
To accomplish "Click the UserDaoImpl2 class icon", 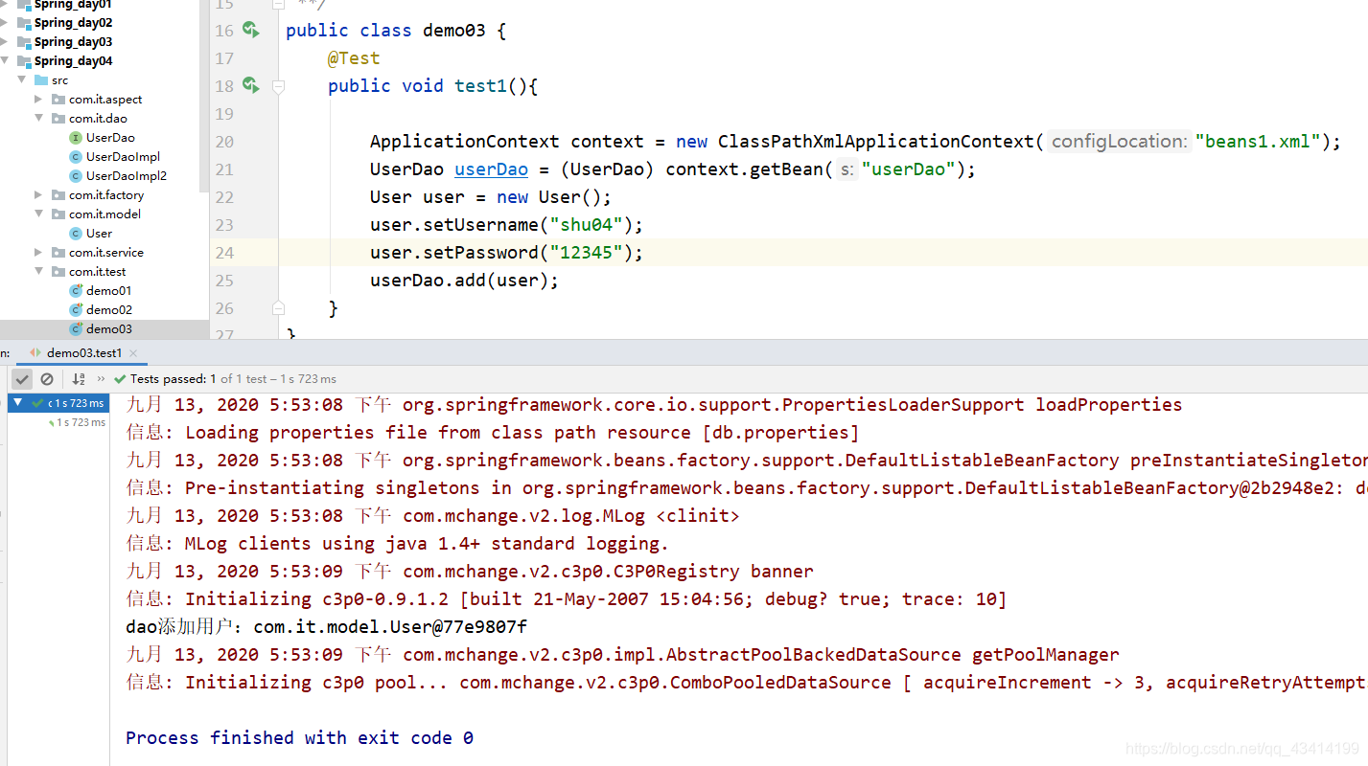I will [x=76, y=175].
